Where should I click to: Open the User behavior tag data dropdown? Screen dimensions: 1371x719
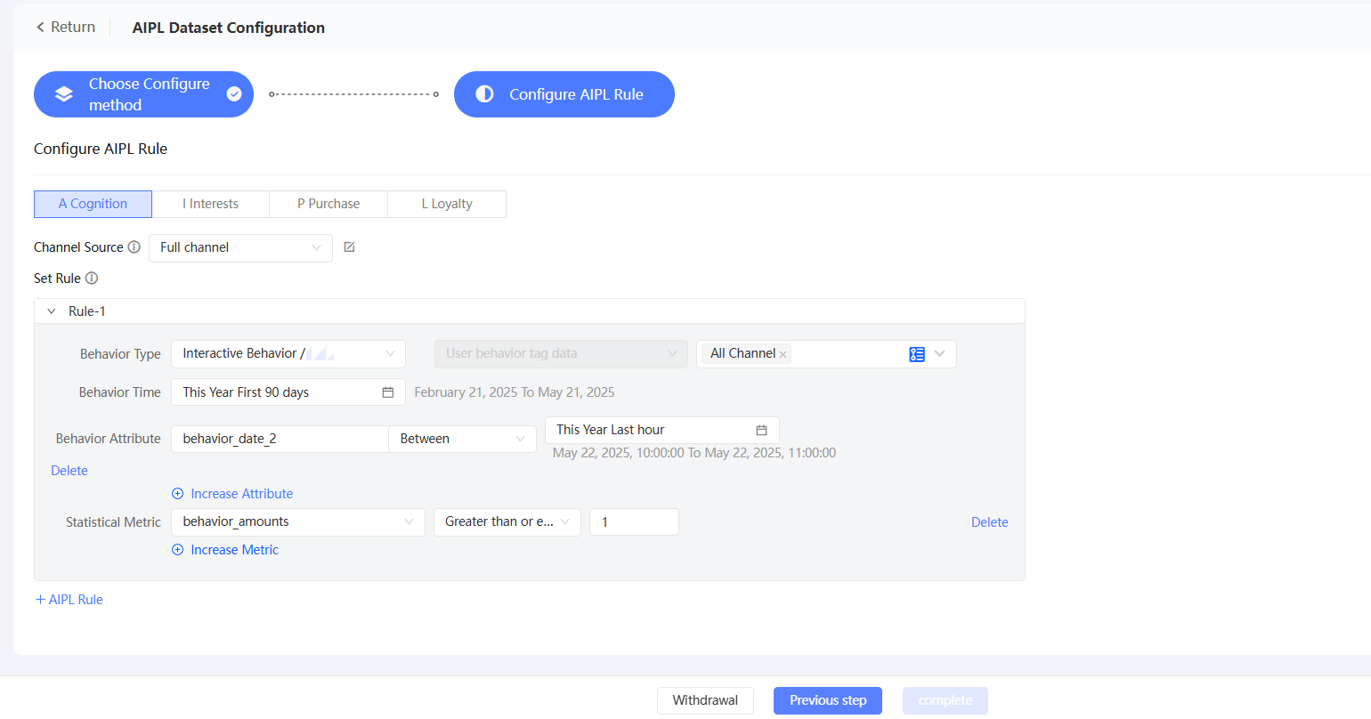561,354
